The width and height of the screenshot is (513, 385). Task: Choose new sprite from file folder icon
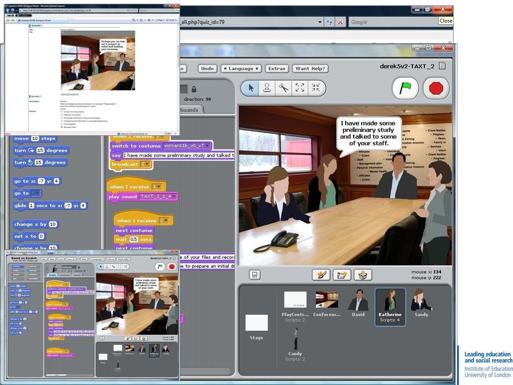(x=342, y=275)
